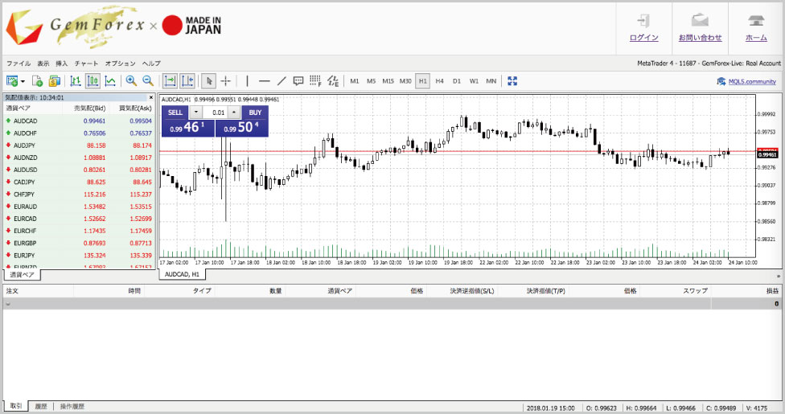785x414 pixels.
Task: Zoom out on the chart
Action: tap(148, 80)
